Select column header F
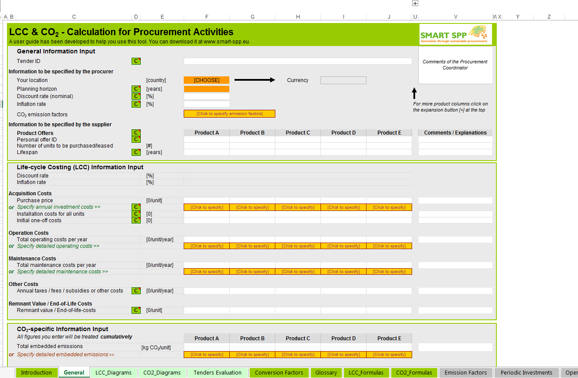The width and height of the screenshot is (578, 378). 207,17
